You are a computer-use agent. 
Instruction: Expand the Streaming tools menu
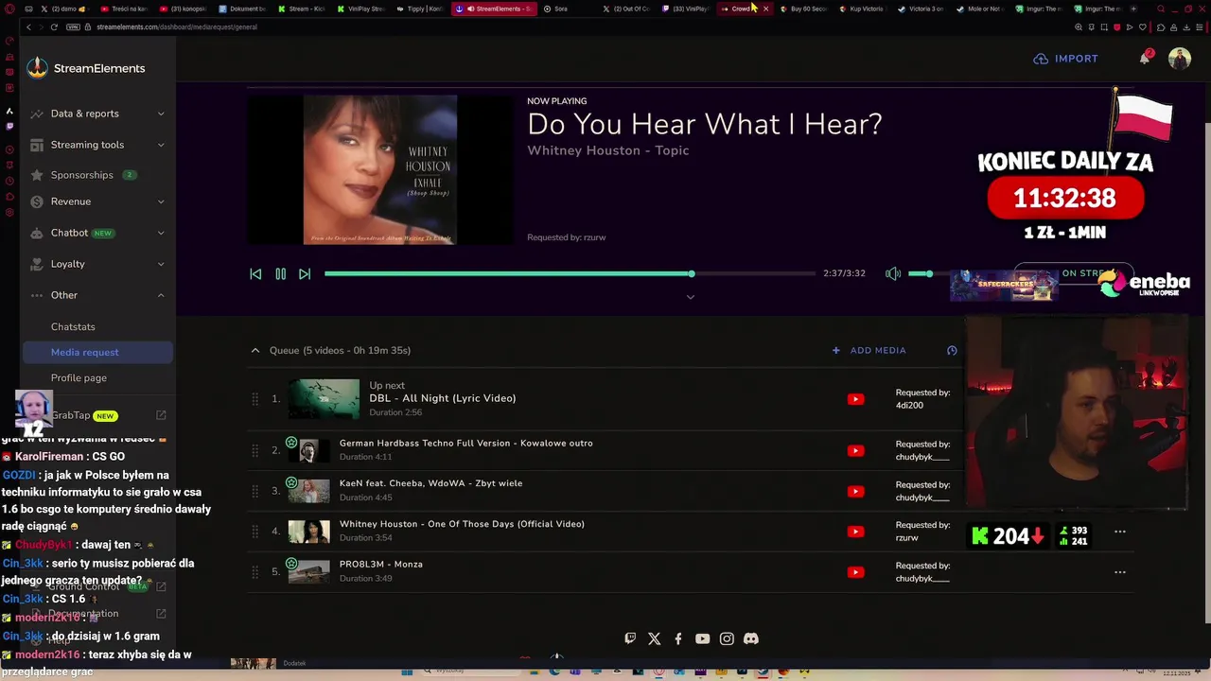pos(97,145)
